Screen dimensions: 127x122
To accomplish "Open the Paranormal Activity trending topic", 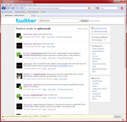I will point(99,64).
